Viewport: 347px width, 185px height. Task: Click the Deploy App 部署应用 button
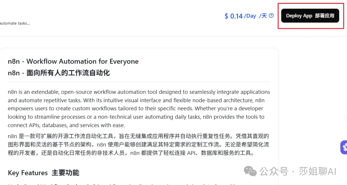tap(310, 16)
